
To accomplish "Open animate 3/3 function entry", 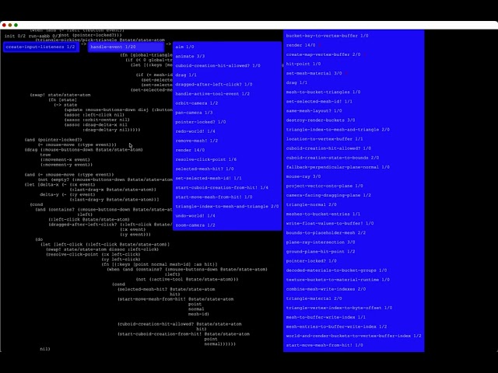I will (x=190, y=57).
